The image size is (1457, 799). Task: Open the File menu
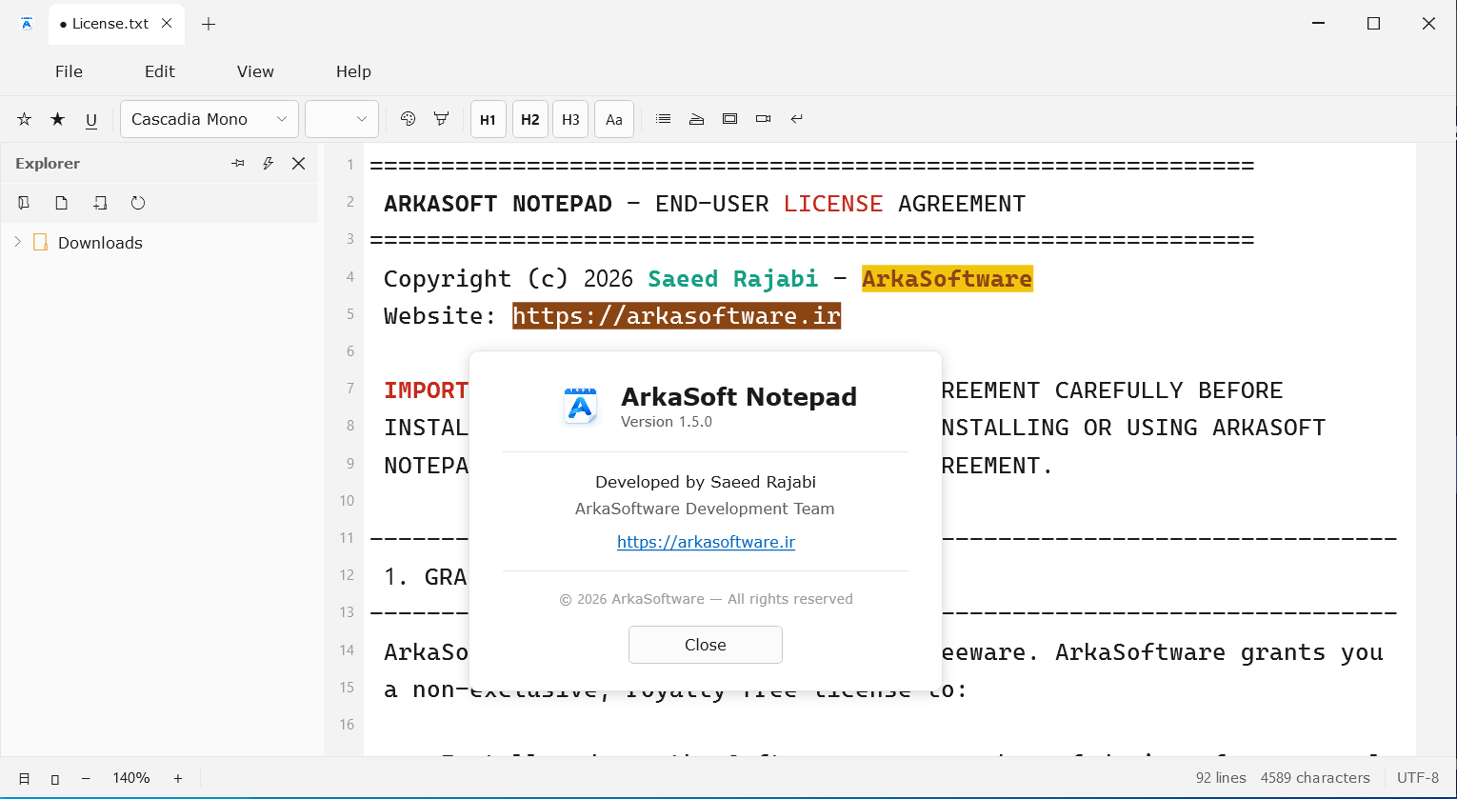point(69,71)
